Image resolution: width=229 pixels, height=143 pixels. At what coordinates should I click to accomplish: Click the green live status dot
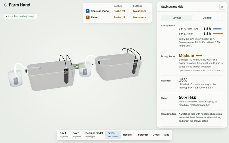pos(7,16)
